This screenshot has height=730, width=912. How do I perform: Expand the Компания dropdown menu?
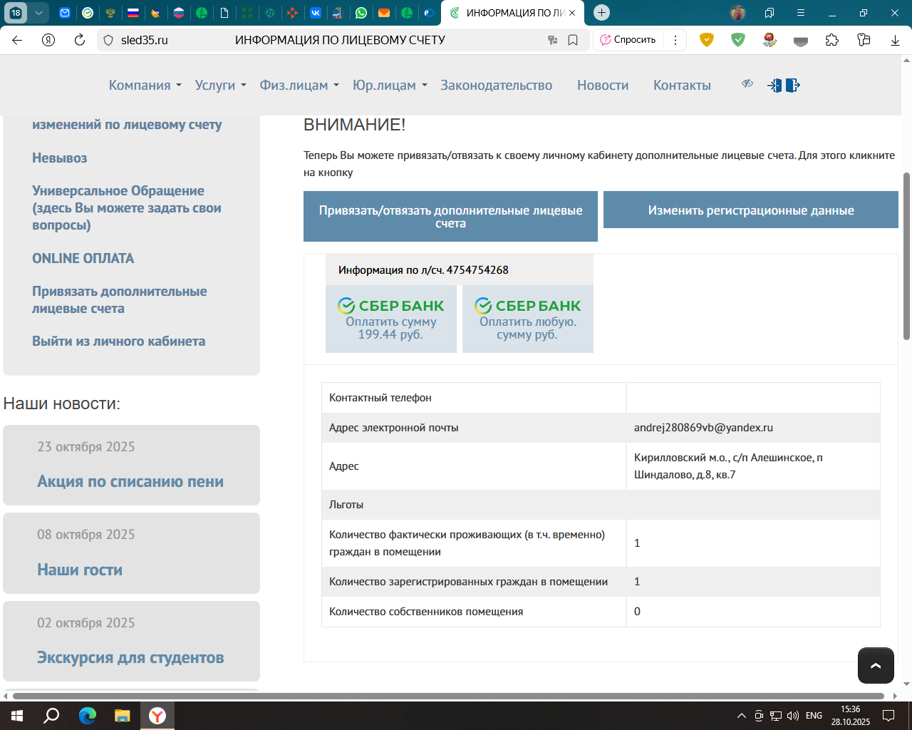pos(145,86)
